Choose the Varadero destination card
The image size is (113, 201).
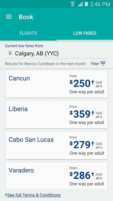click(56, 176)
